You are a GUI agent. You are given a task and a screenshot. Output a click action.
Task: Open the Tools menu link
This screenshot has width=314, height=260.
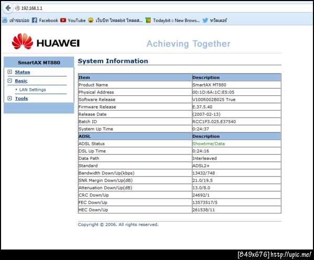tap(21, 99)
